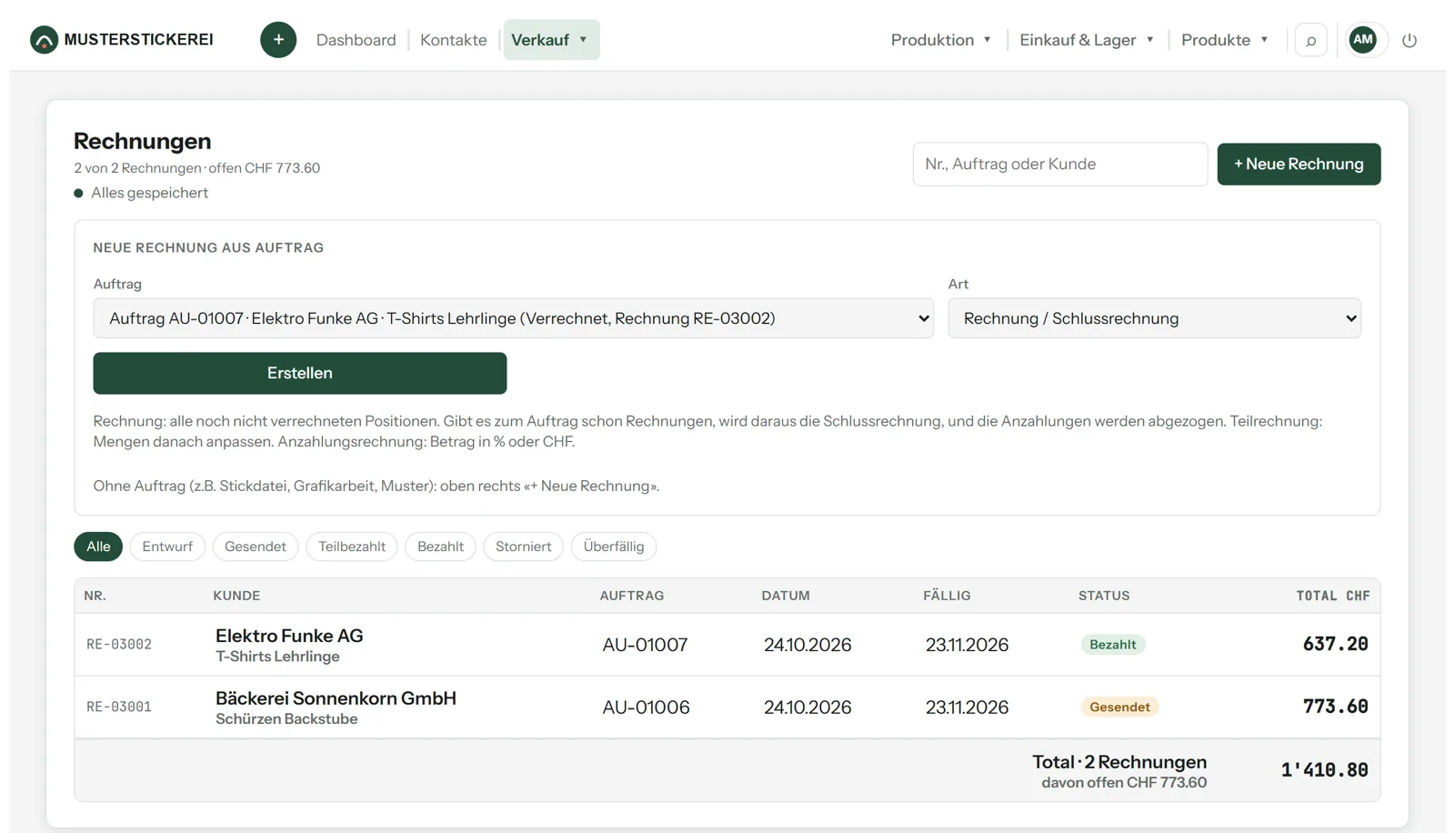Click total amount 637.20
This screenshot has height=833, width=1455.
1335,644
